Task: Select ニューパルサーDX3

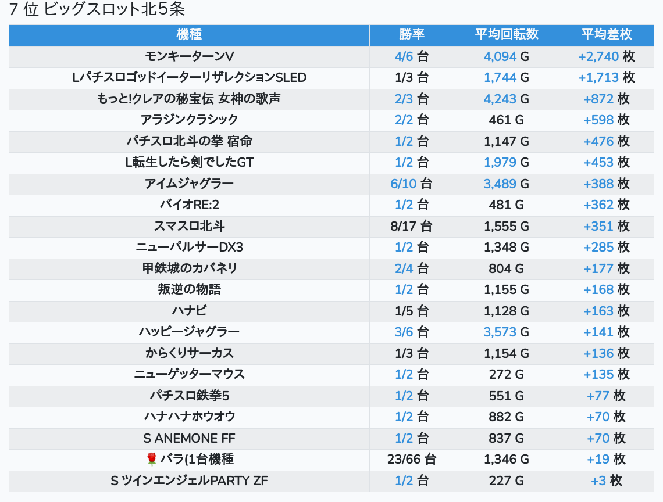Action: tap(189, 247)
